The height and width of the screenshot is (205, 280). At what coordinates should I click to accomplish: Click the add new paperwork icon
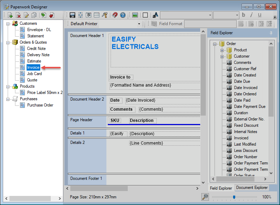click(10, 15)
